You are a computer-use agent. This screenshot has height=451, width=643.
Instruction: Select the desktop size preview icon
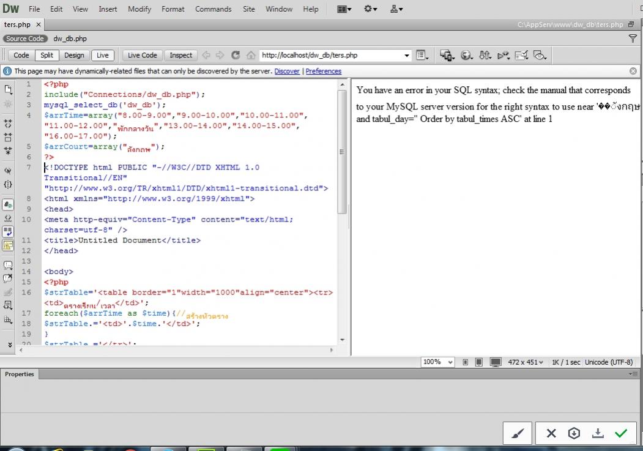tap(496, 362)
